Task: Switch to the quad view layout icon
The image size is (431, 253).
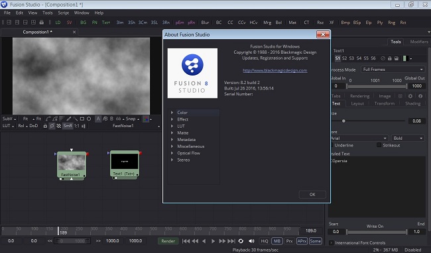Action: click(33, 23)
